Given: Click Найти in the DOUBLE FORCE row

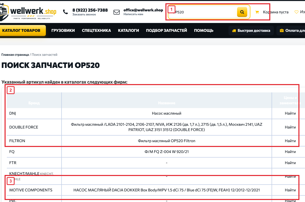Looking at the screenshot, I should pyautogui.click(x=290, y=127).
